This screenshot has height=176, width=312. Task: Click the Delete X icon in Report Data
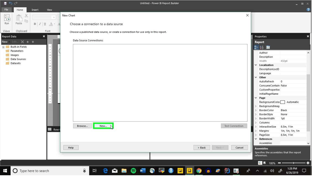22,42
